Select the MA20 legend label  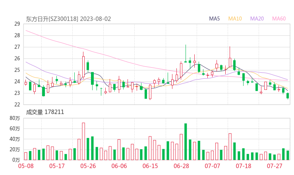click(257, 19)
